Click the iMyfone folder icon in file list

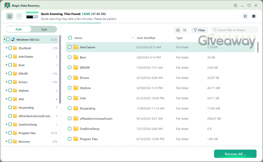coord(76,88)
